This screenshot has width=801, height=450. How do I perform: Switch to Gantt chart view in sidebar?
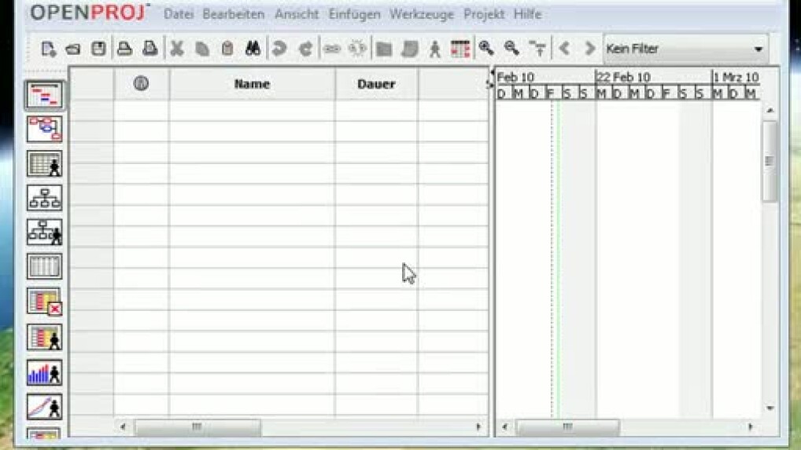[44, 95]
